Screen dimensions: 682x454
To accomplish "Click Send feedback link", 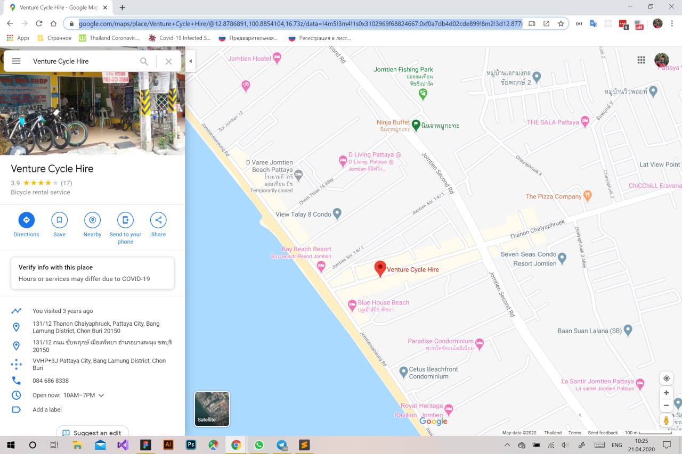I will click(603, 433).
